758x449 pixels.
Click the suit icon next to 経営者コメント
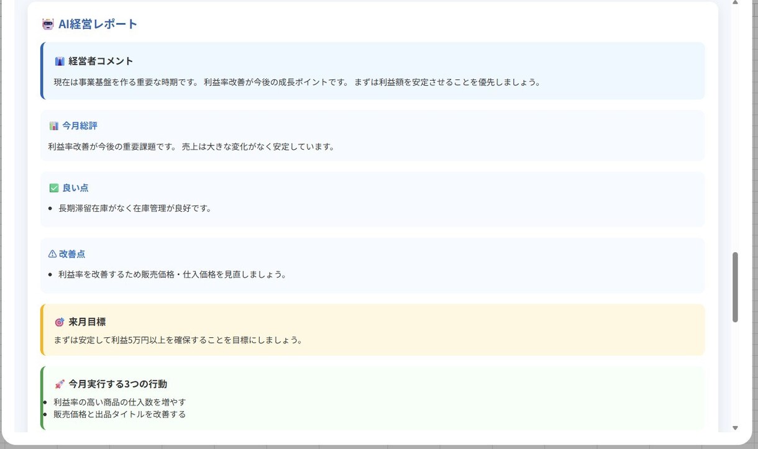[60, 61]
